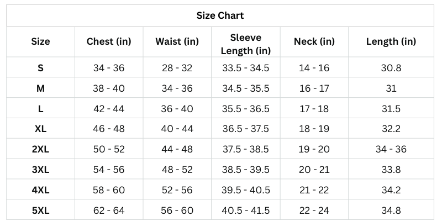Viewport: 442px width, 221px height.
Task: Select the Size column header
Action: tap(40, 41)
